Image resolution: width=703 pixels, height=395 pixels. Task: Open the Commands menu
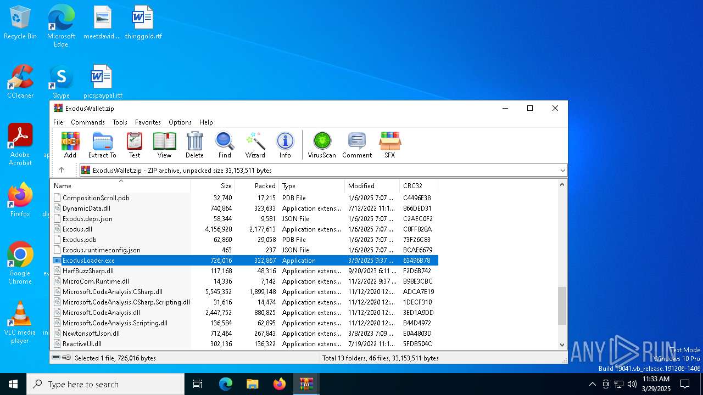point(88,122)
